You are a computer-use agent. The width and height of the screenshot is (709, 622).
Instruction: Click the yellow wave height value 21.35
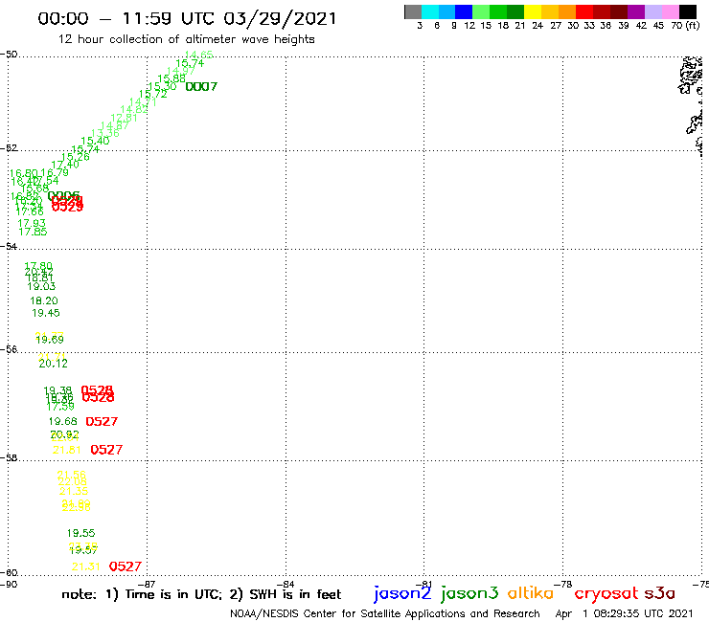coord(74,492)
